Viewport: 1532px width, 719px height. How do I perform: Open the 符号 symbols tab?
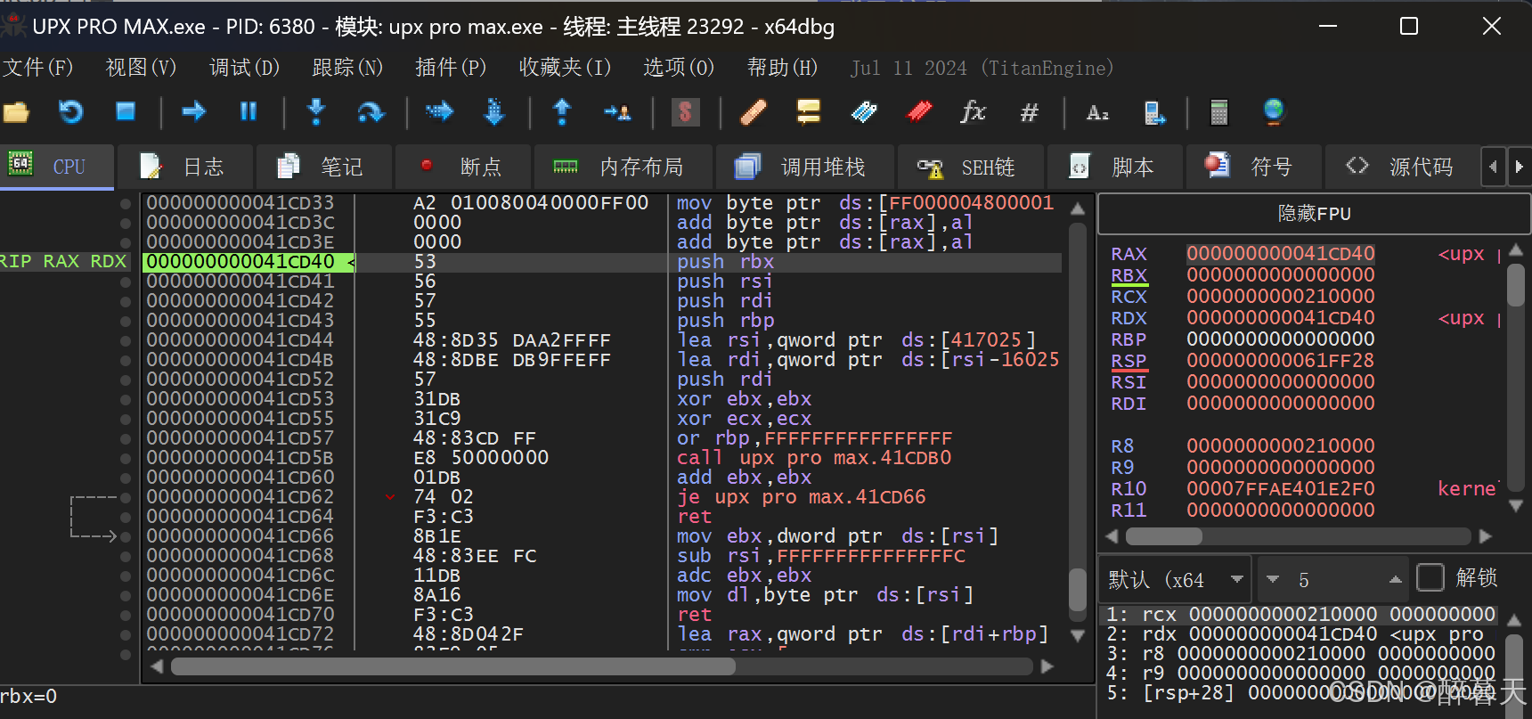[x=1253, y=167]
